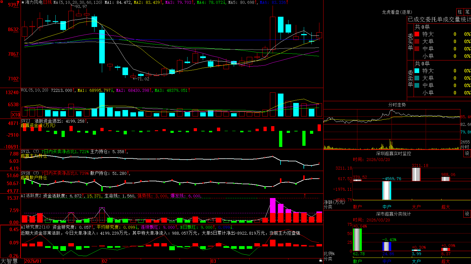
Task: Toggle the X10 volume scale box
Action: tap(16, 115)
